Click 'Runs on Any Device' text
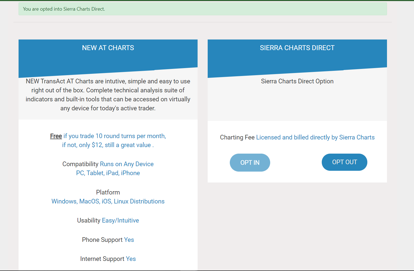Viewport: 414px width, 271px height. [x=127, y=164]
